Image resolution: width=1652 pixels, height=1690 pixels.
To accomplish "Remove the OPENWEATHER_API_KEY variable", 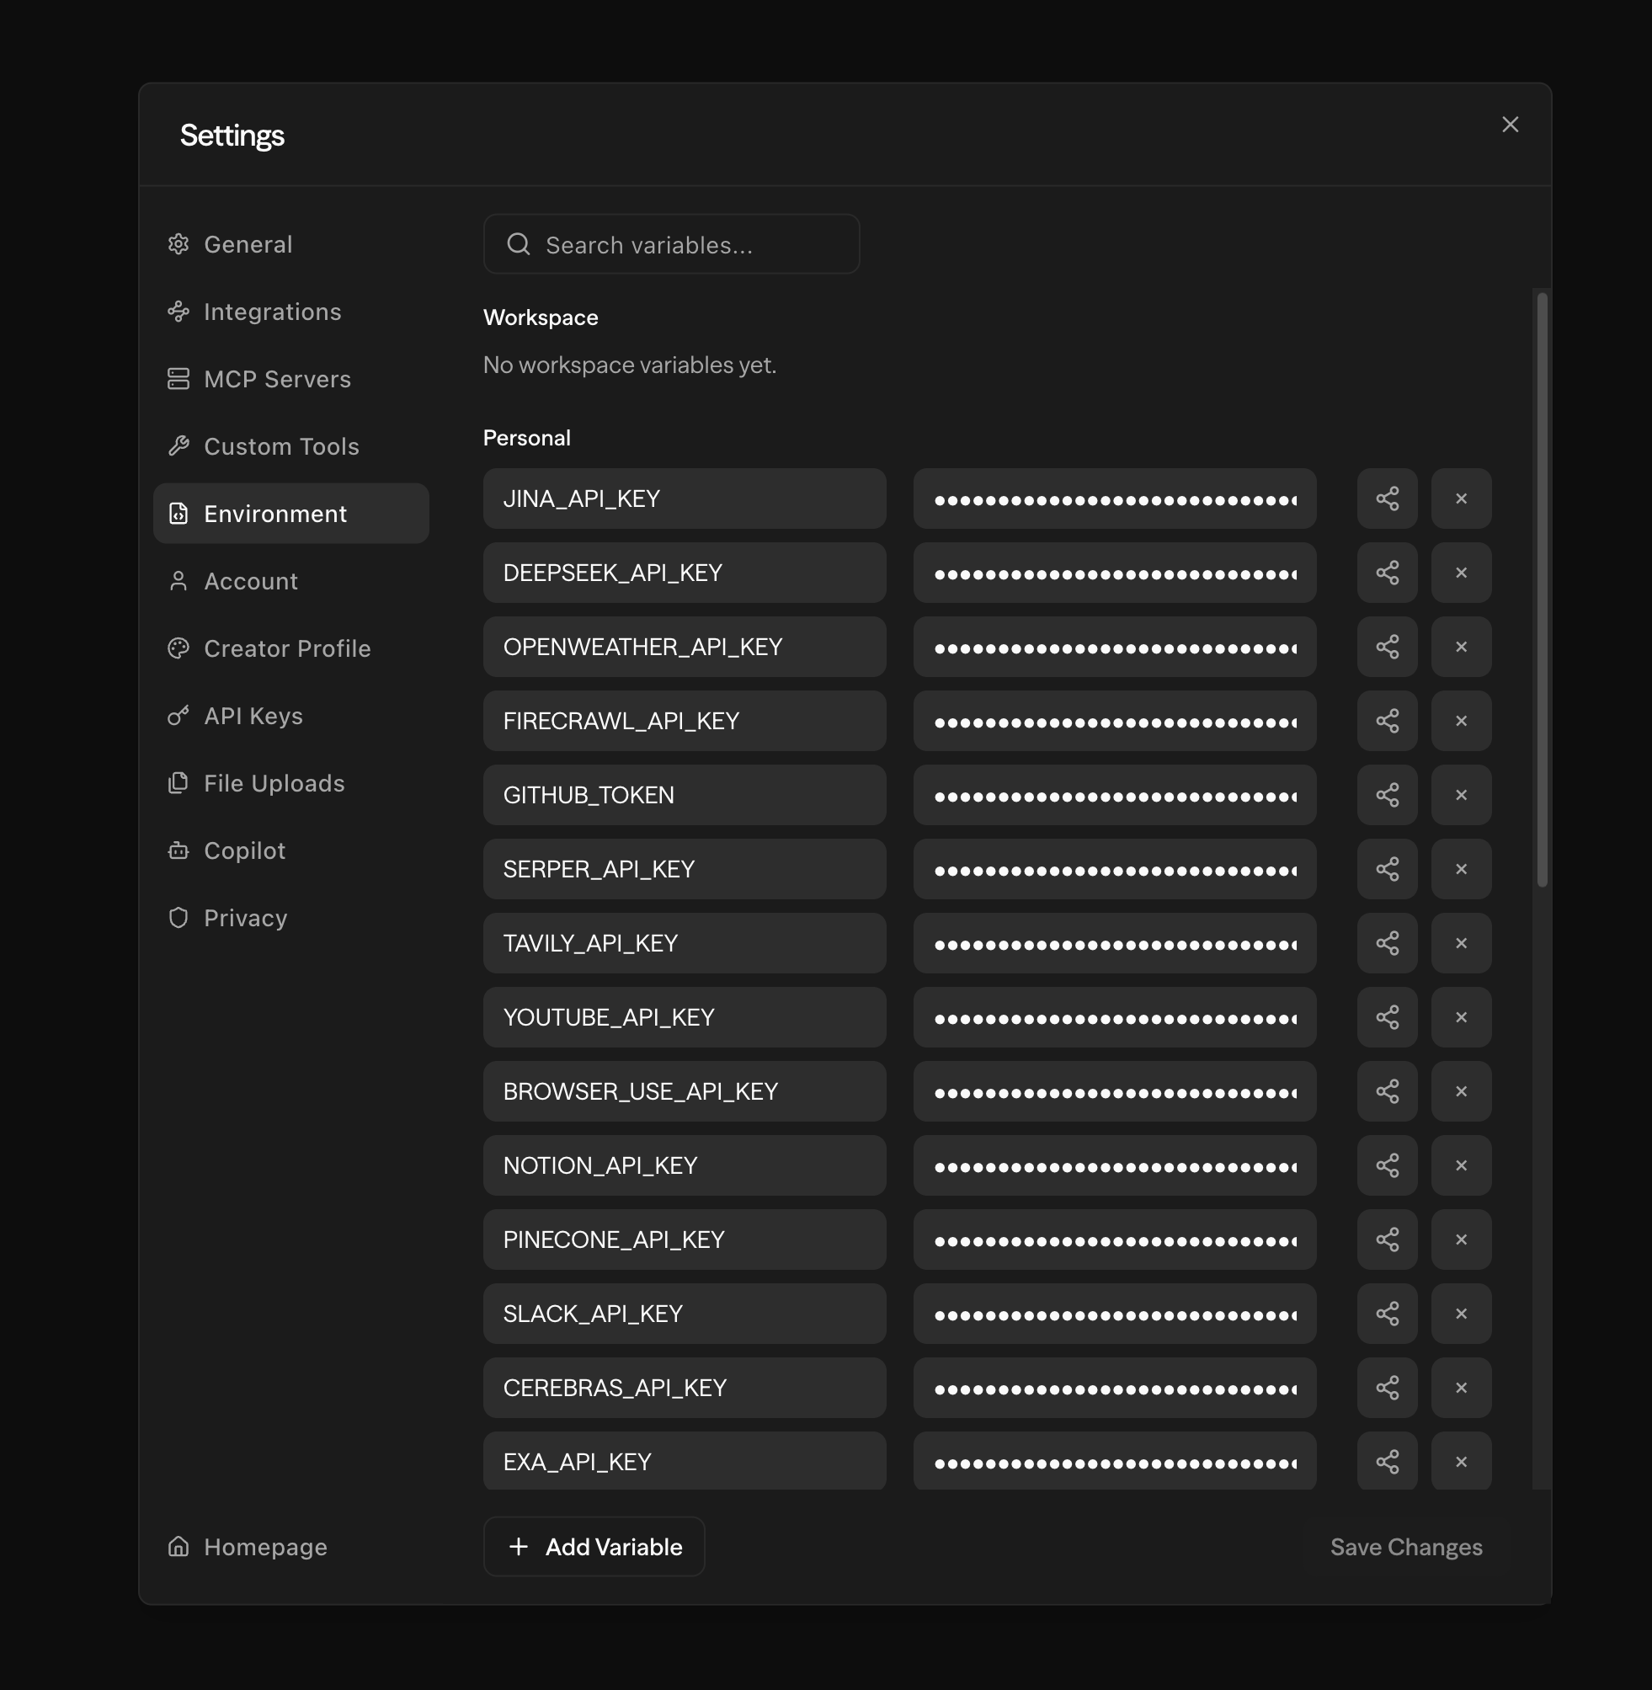I will point(1460,648).
